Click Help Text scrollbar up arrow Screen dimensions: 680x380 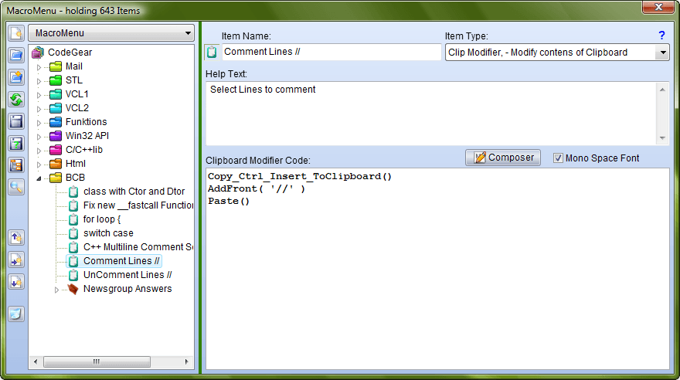point(662,90)
